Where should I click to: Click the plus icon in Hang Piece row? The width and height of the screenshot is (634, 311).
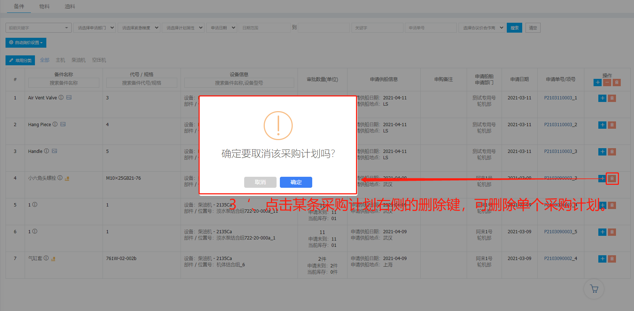coord(602,125)
